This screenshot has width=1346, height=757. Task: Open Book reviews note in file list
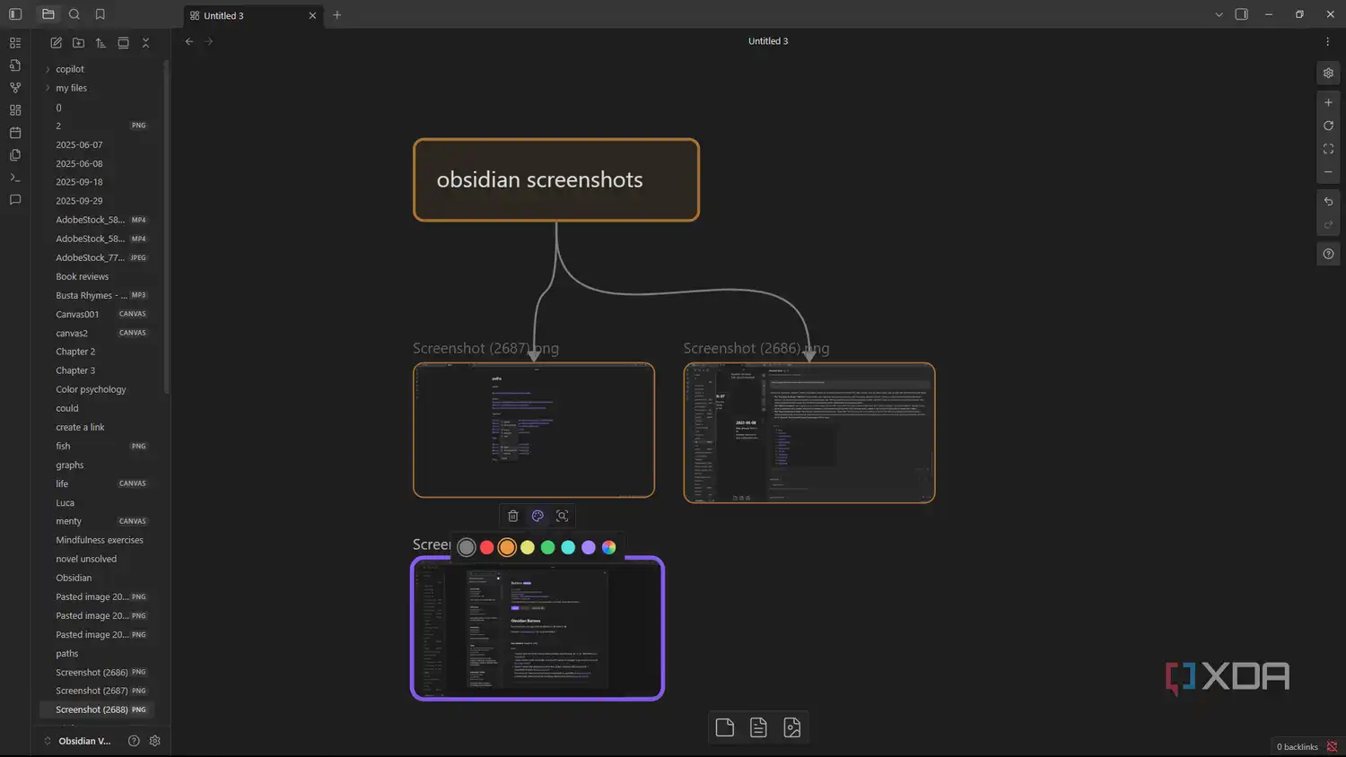tap(82, 276)
